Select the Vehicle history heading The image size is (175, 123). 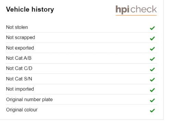pyautogui.click(x=30, y=10)
